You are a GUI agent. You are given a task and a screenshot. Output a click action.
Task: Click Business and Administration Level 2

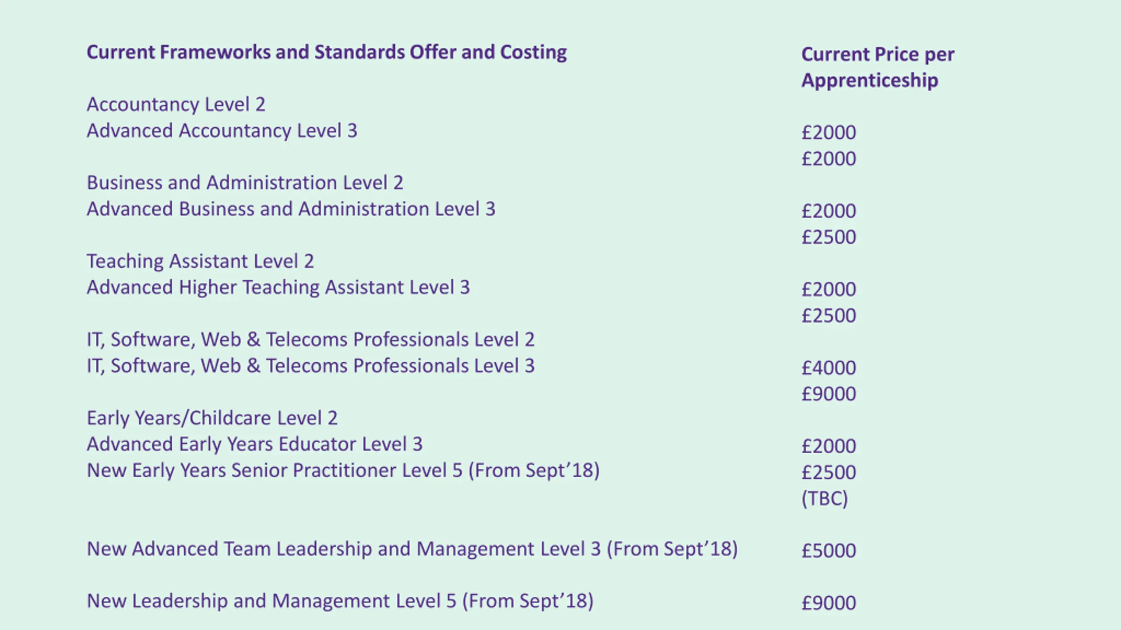tap(245, 183)
